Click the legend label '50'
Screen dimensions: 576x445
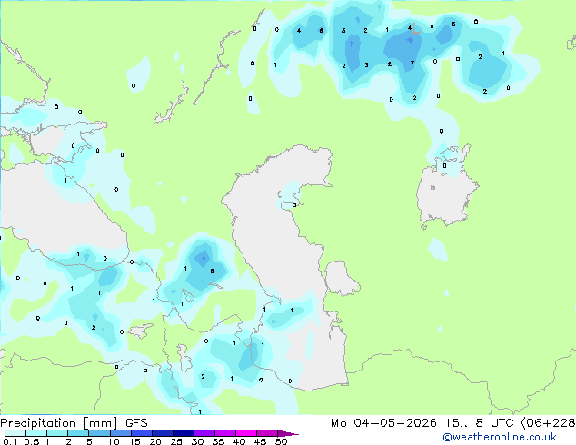point(281,441)
